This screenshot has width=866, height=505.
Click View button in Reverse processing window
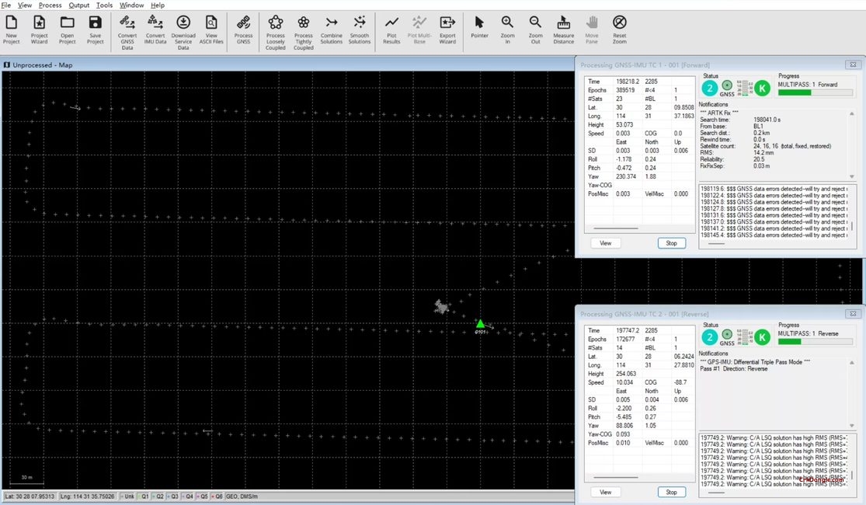[605, 493]
